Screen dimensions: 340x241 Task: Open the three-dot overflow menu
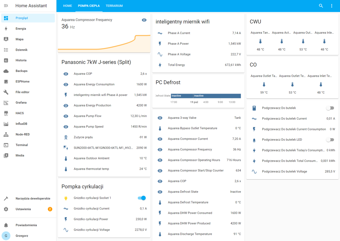tap(331, 6)
